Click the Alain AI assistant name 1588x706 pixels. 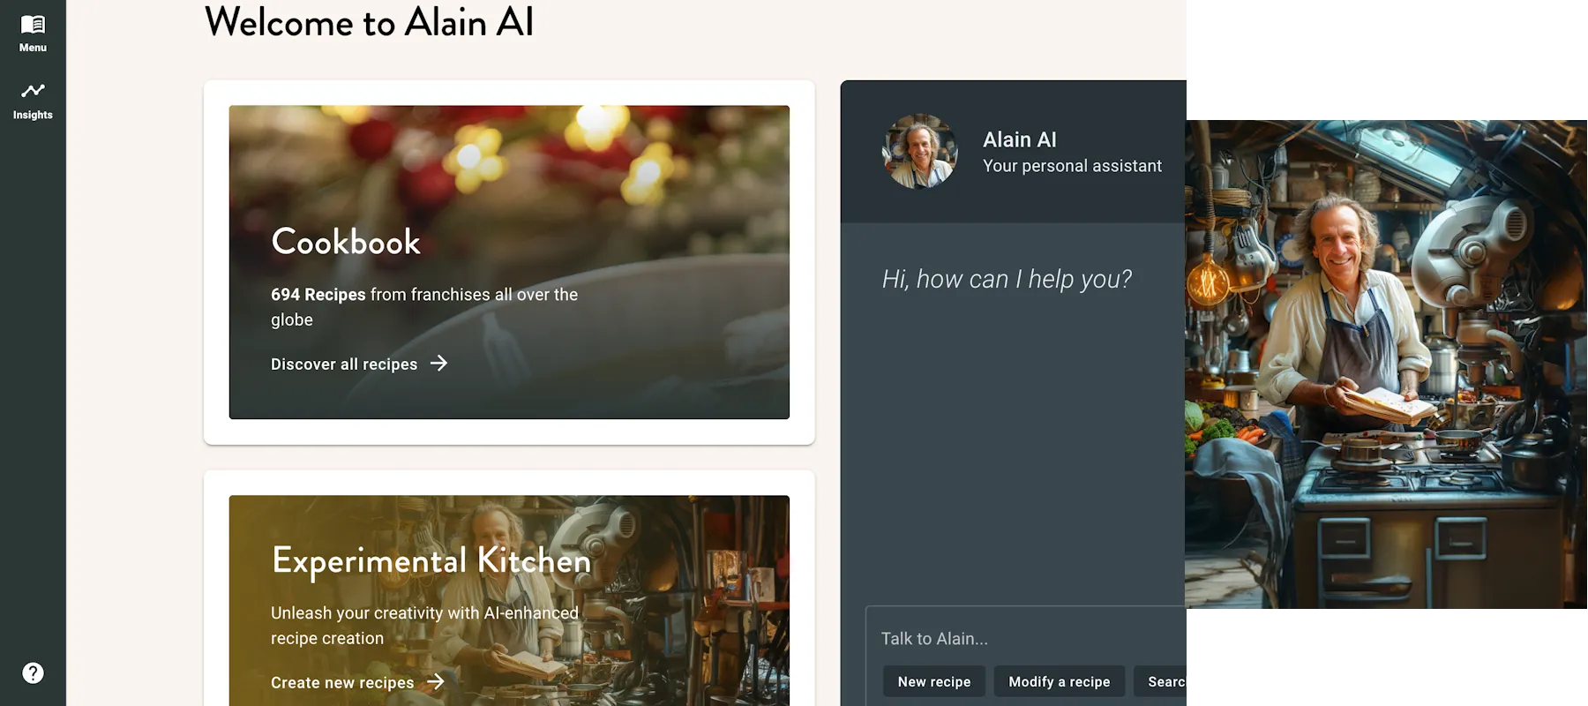pos(1020,139)
